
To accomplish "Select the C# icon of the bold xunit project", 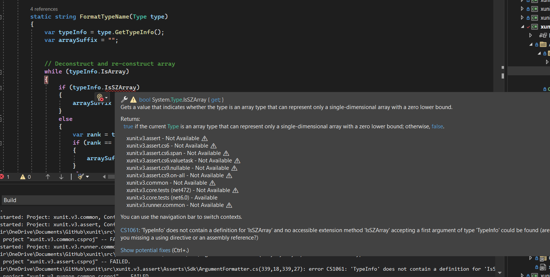I will click(534, 26).
